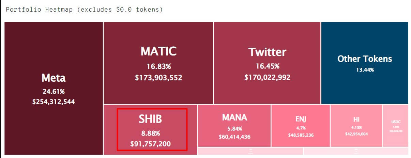The height and width of the screenshot is (158, 411).
Task: Click the Portfolio Heatmap title text
Action: (x=84, y=10)
